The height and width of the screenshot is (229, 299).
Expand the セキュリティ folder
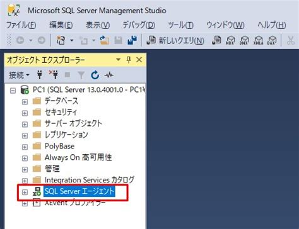pyautogui.click(x=25, y=113)
